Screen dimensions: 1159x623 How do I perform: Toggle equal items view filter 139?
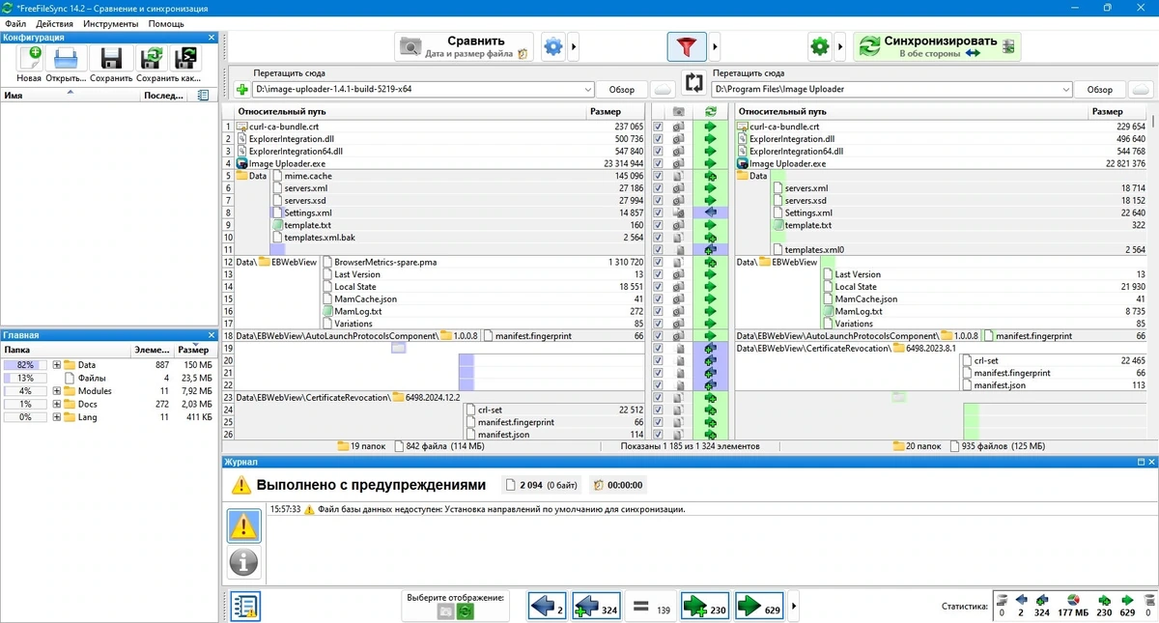pyautogui.click(x=649, y=607)
